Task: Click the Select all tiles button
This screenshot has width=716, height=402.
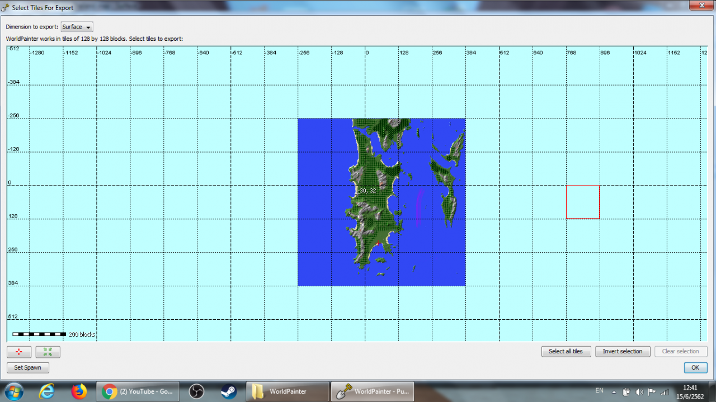Action: [566, 351]
